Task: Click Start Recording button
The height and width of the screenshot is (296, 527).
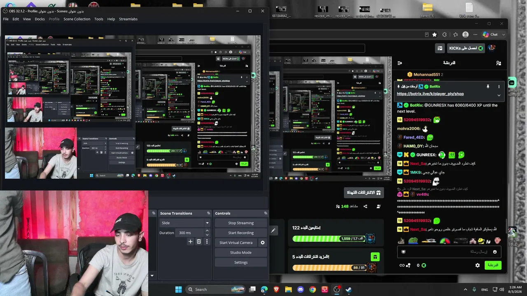Action: point(241,233)
